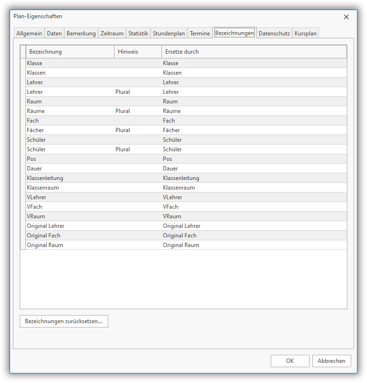
Task: Go to the Bemerkung tab
Action: (81, 34)
